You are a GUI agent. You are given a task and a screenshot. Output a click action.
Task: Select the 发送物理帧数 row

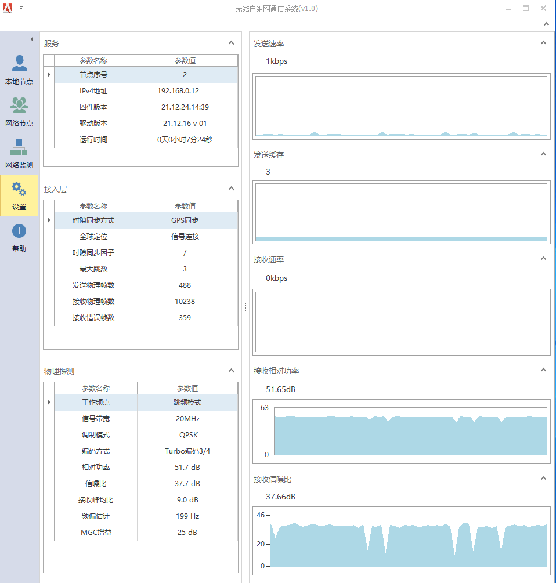(x=146, y=285)
